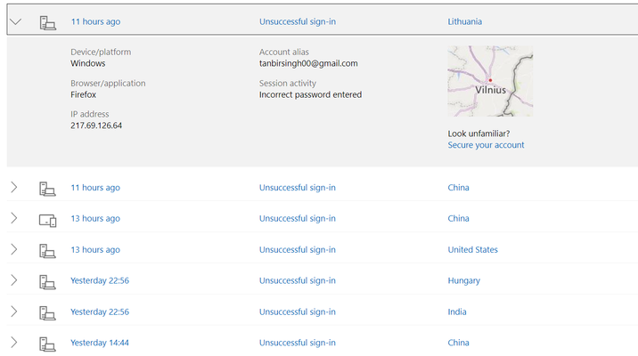Click Unsuccessful sign-in for Hungary row

click(x=298, y=280)
